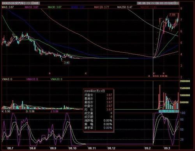Click the 08.11 date axis label
Viewport: 195px width, 151px height.
(x=92, y=148)
